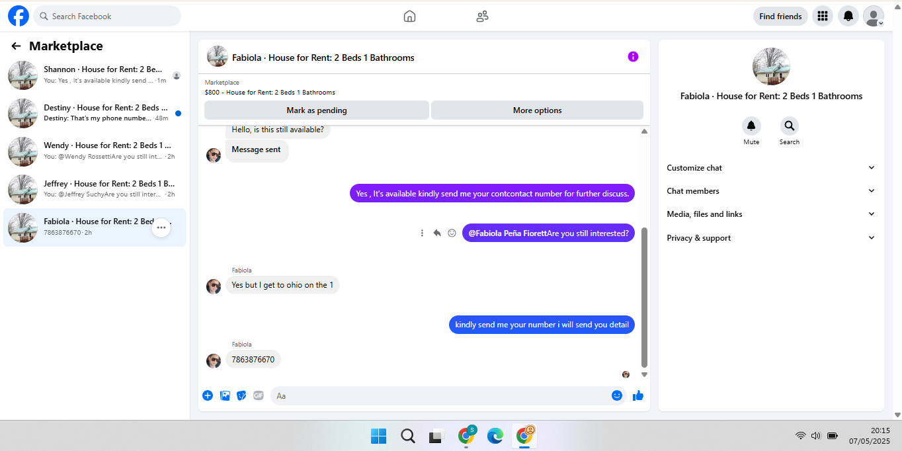Click More options button
The image size is (902, 451).
point(537,110)
